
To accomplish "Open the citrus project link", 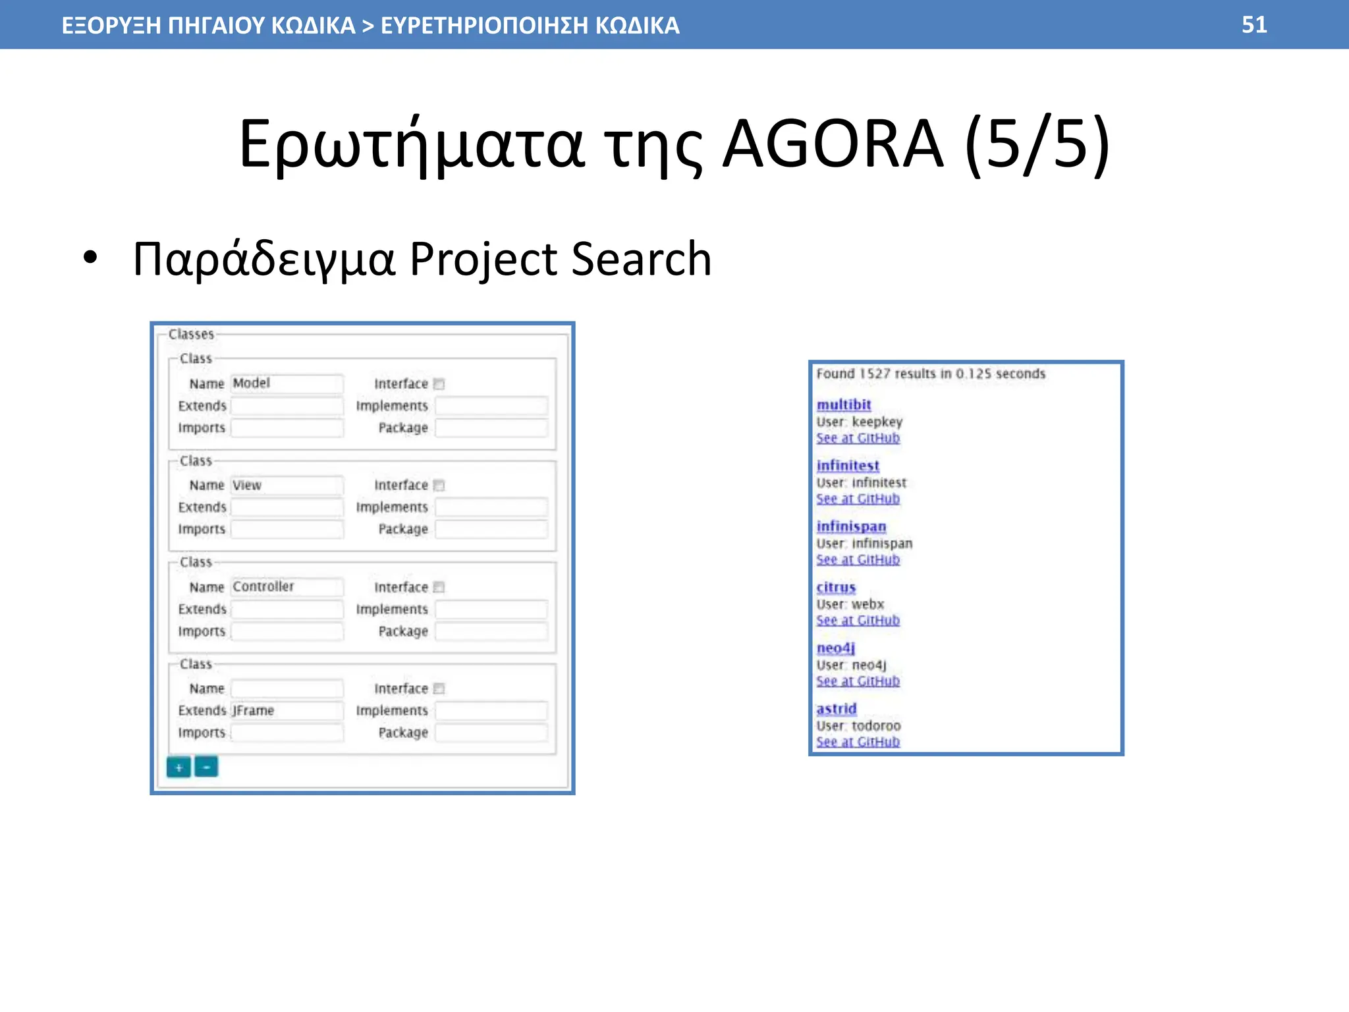I will [x=836, y=587].
